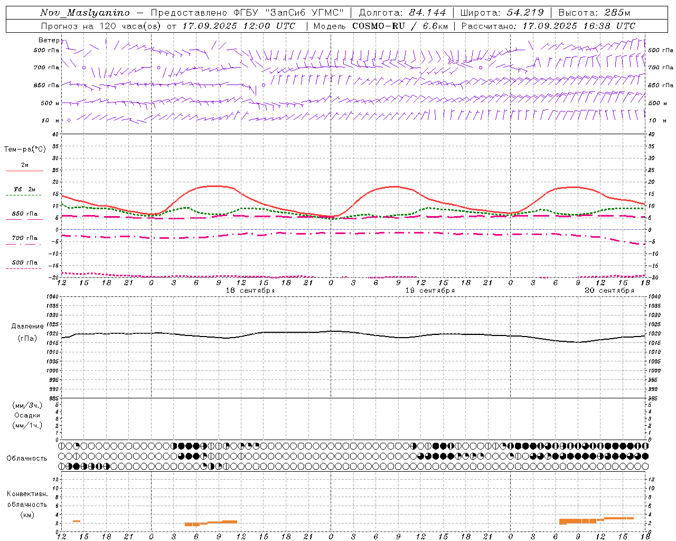This screenshot has height=541, width=676.
Task: Click the 700 гПа temperature legend with dash-dot line
Action: click(x=25, y=238)
